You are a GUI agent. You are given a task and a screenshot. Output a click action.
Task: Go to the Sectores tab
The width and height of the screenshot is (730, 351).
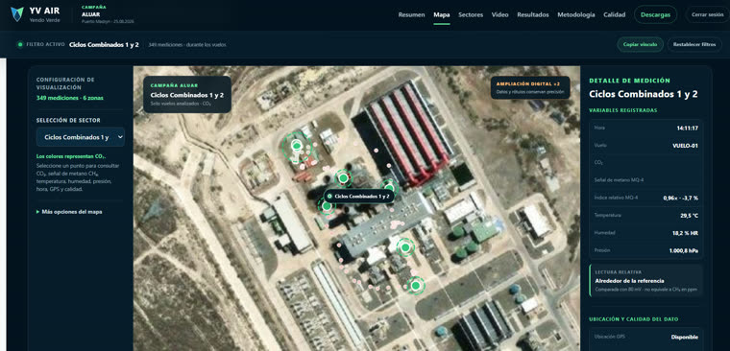471,15
